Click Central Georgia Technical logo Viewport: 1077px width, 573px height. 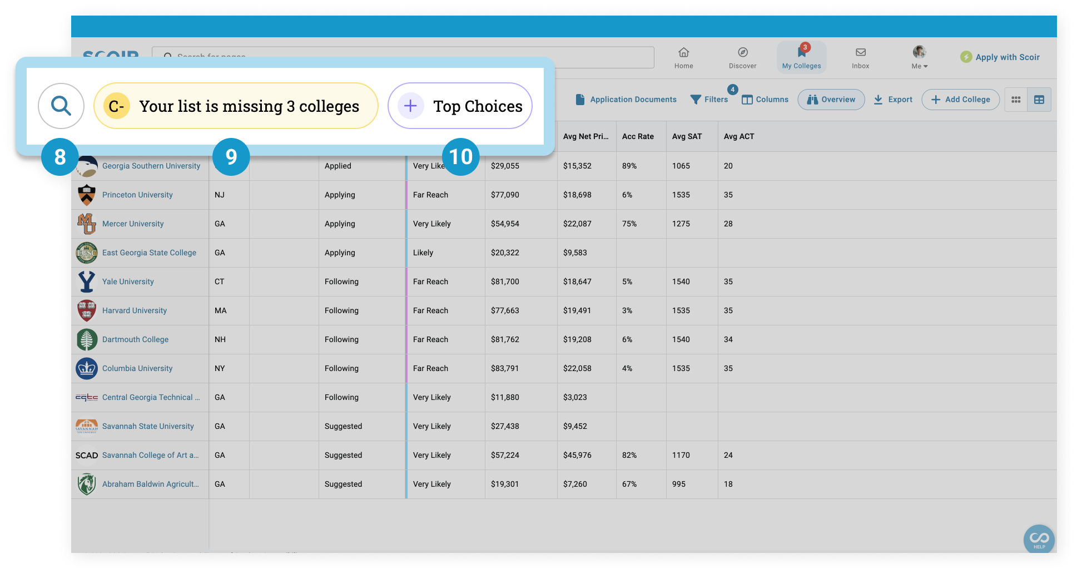point(86,397)
